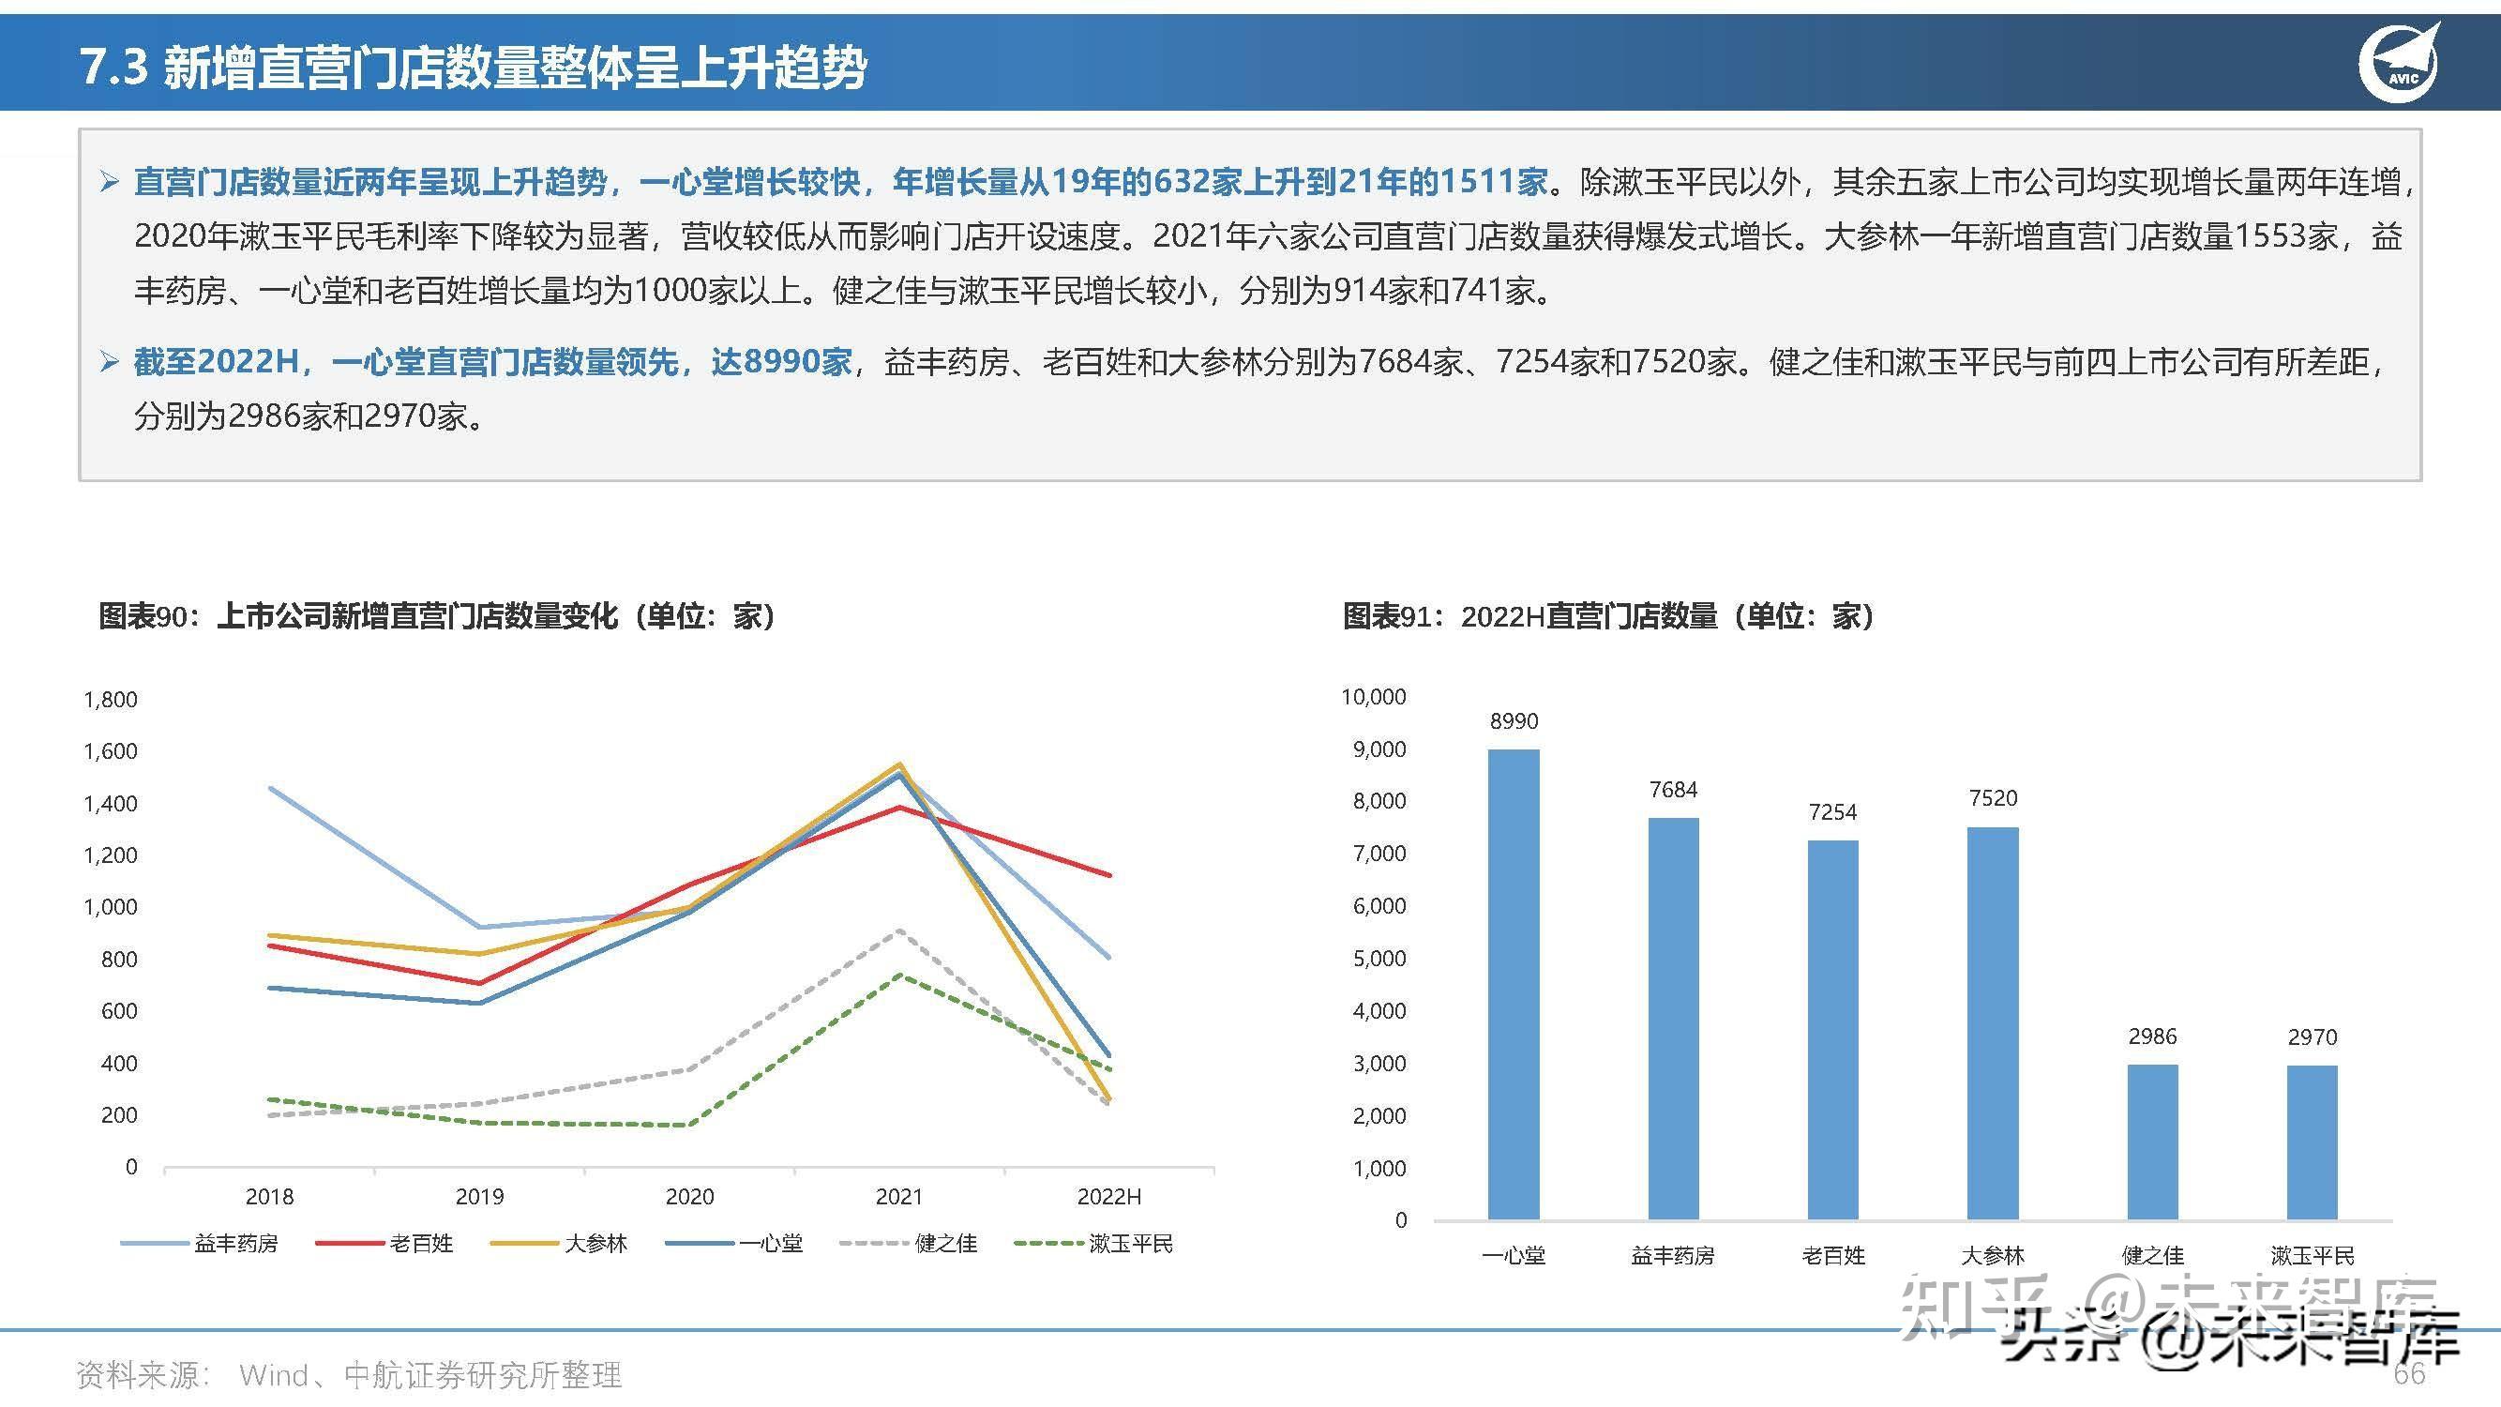Click the bar chart axis label '老百姓'
This screenshot has width=2501, height=1407.
pos(1833,1256)
